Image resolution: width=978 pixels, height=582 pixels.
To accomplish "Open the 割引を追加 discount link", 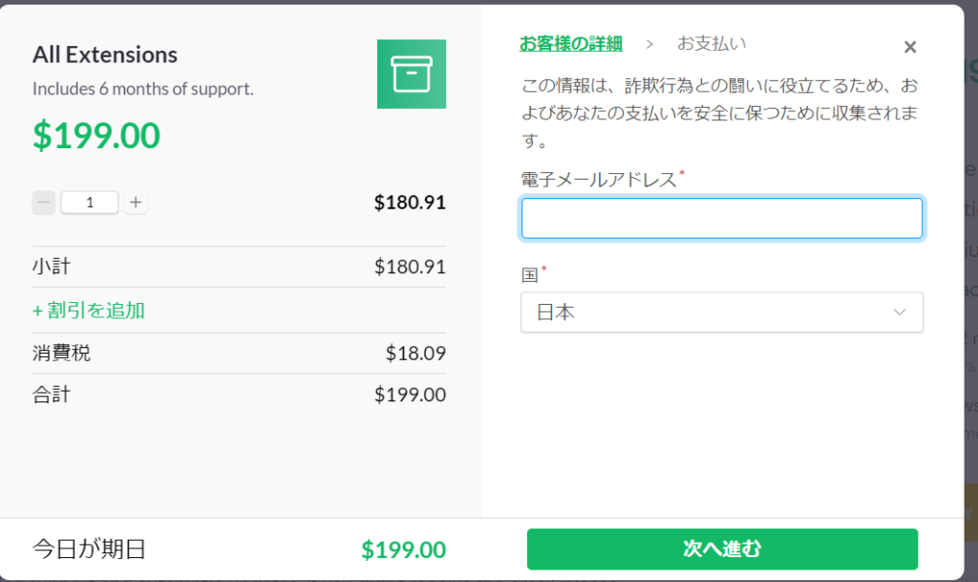I will [89, 311].
